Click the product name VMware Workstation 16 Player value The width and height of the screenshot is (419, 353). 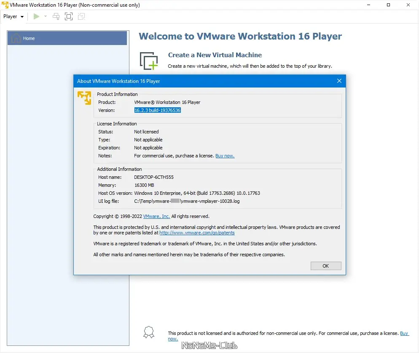(167, 102)
